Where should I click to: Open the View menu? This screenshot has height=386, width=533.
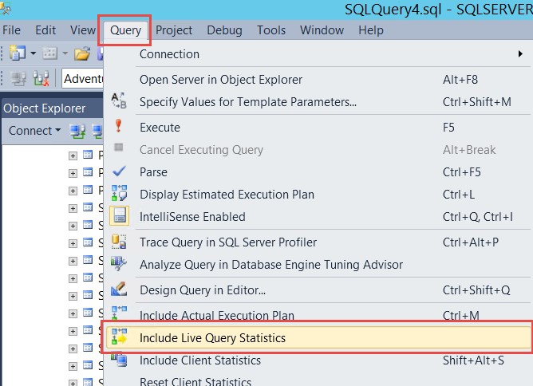click(83, 30)
